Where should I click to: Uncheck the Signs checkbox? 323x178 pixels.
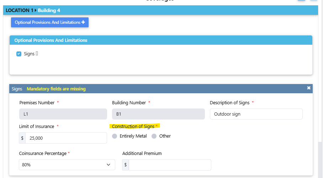pyautogui.click(x=19, y=54)
